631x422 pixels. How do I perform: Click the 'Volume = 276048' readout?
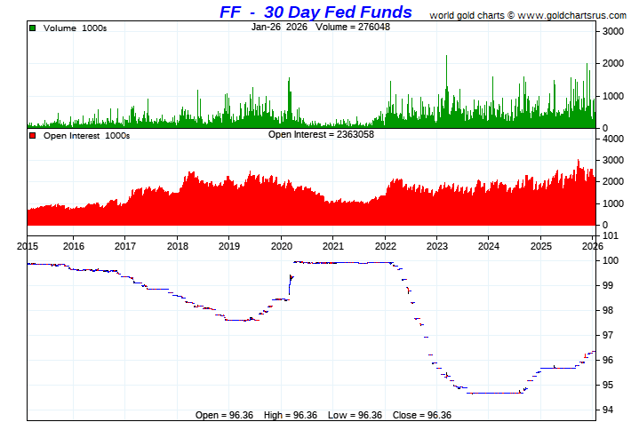pyautogui.click(x=353, y=27)
